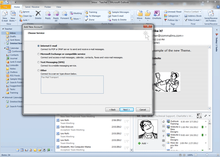Viewport: 220px width, 157px height.
Task: Switch to the View tab
Action: [x=59, y=7]
